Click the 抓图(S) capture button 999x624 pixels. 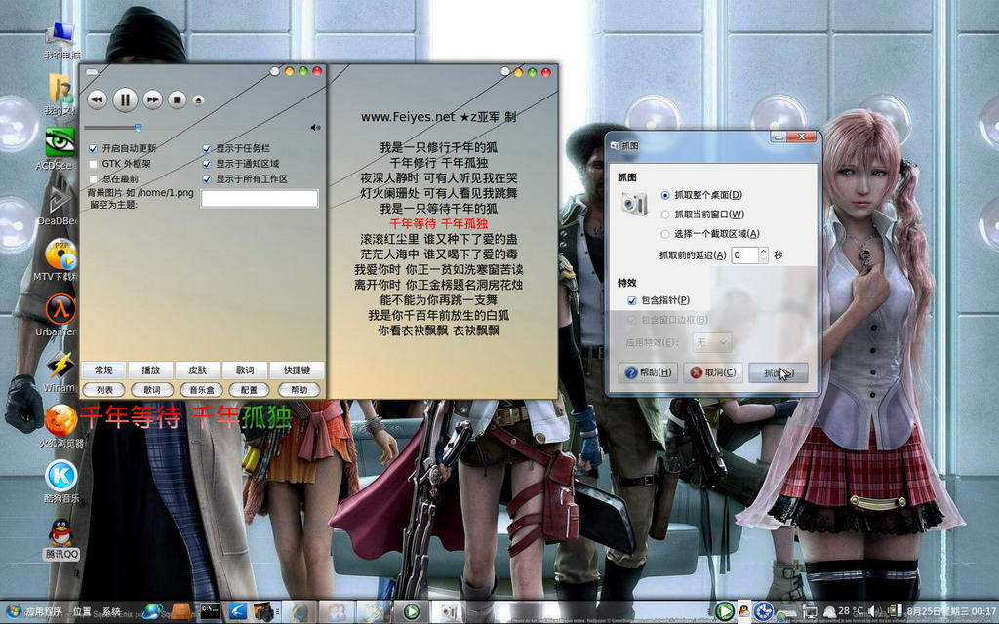point(779,372)
